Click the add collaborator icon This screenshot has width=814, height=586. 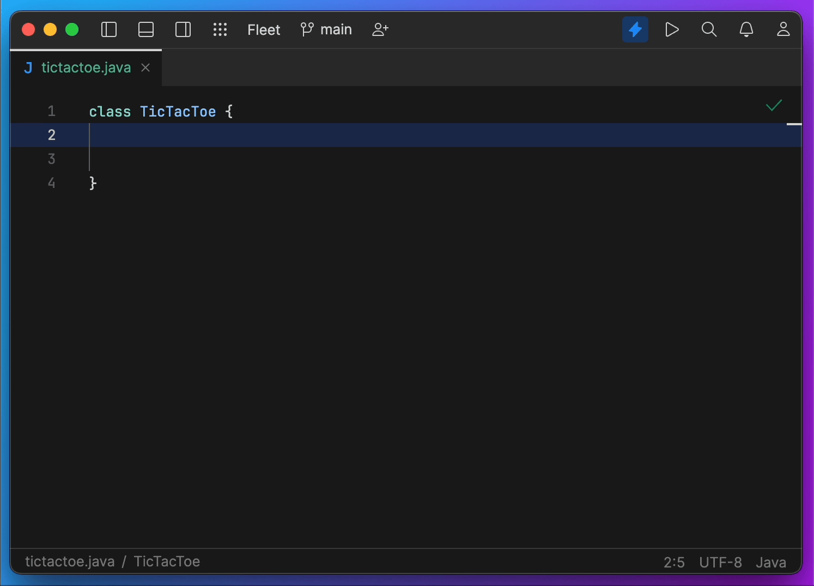point(380,29)
